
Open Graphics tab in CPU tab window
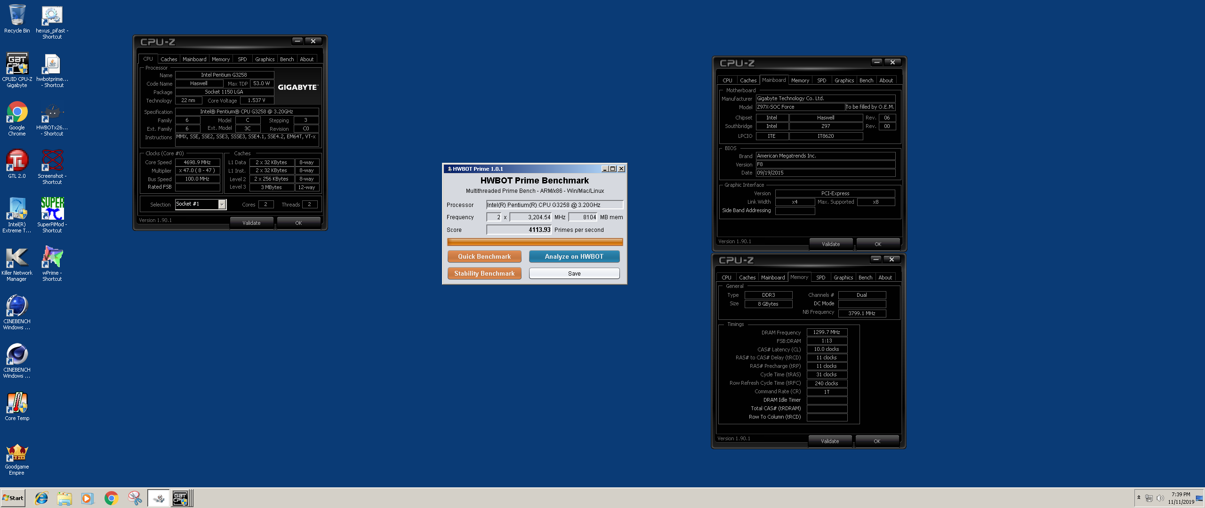[x=265, y=59]
